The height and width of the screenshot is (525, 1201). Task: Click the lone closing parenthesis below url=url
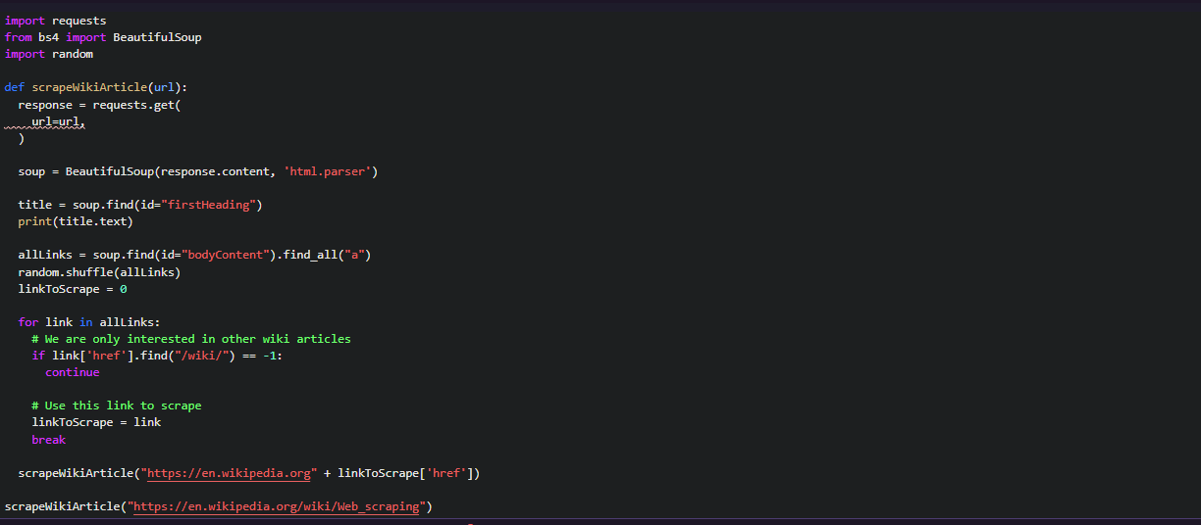click(x=22, y=138)
